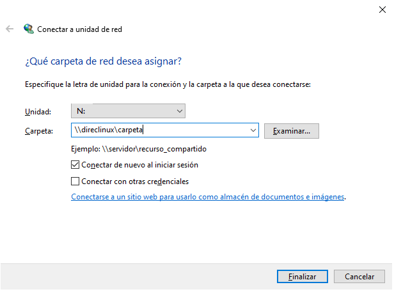Open the link to connect to a website
The width and height of the screenshot is (394, 294).
(207, 197)
